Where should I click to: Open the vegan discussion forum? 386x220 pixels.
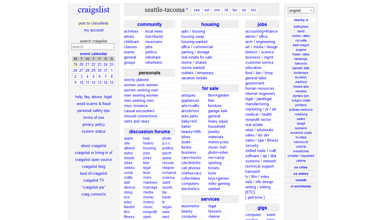(167, 207)
